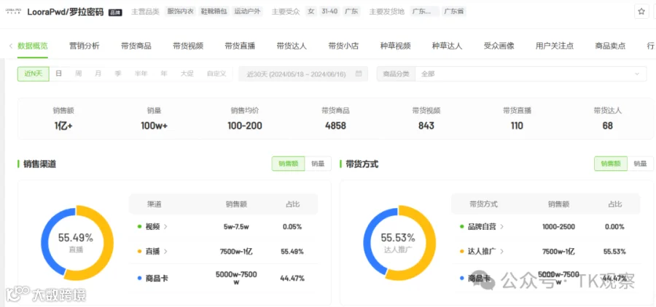
Task: Open the 营销分析 tab
Action: pyautogui.click(x=85, y=46)
